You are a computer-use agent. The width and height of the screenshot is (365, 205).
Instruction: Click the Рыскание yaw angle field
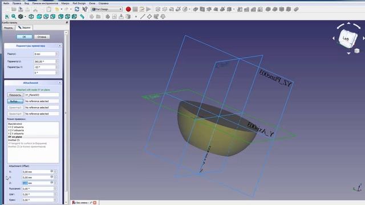pos(38,188)
